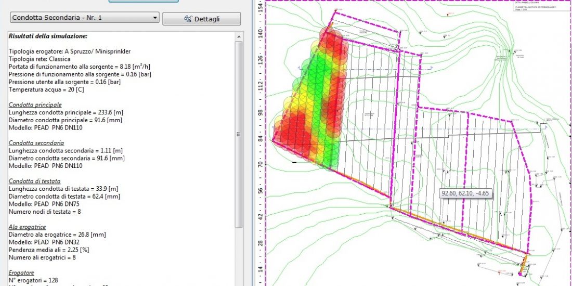Click the small black dash marker beside ruler value 70
This screenshot has height=286, width=572.
[x=294, y=162]
